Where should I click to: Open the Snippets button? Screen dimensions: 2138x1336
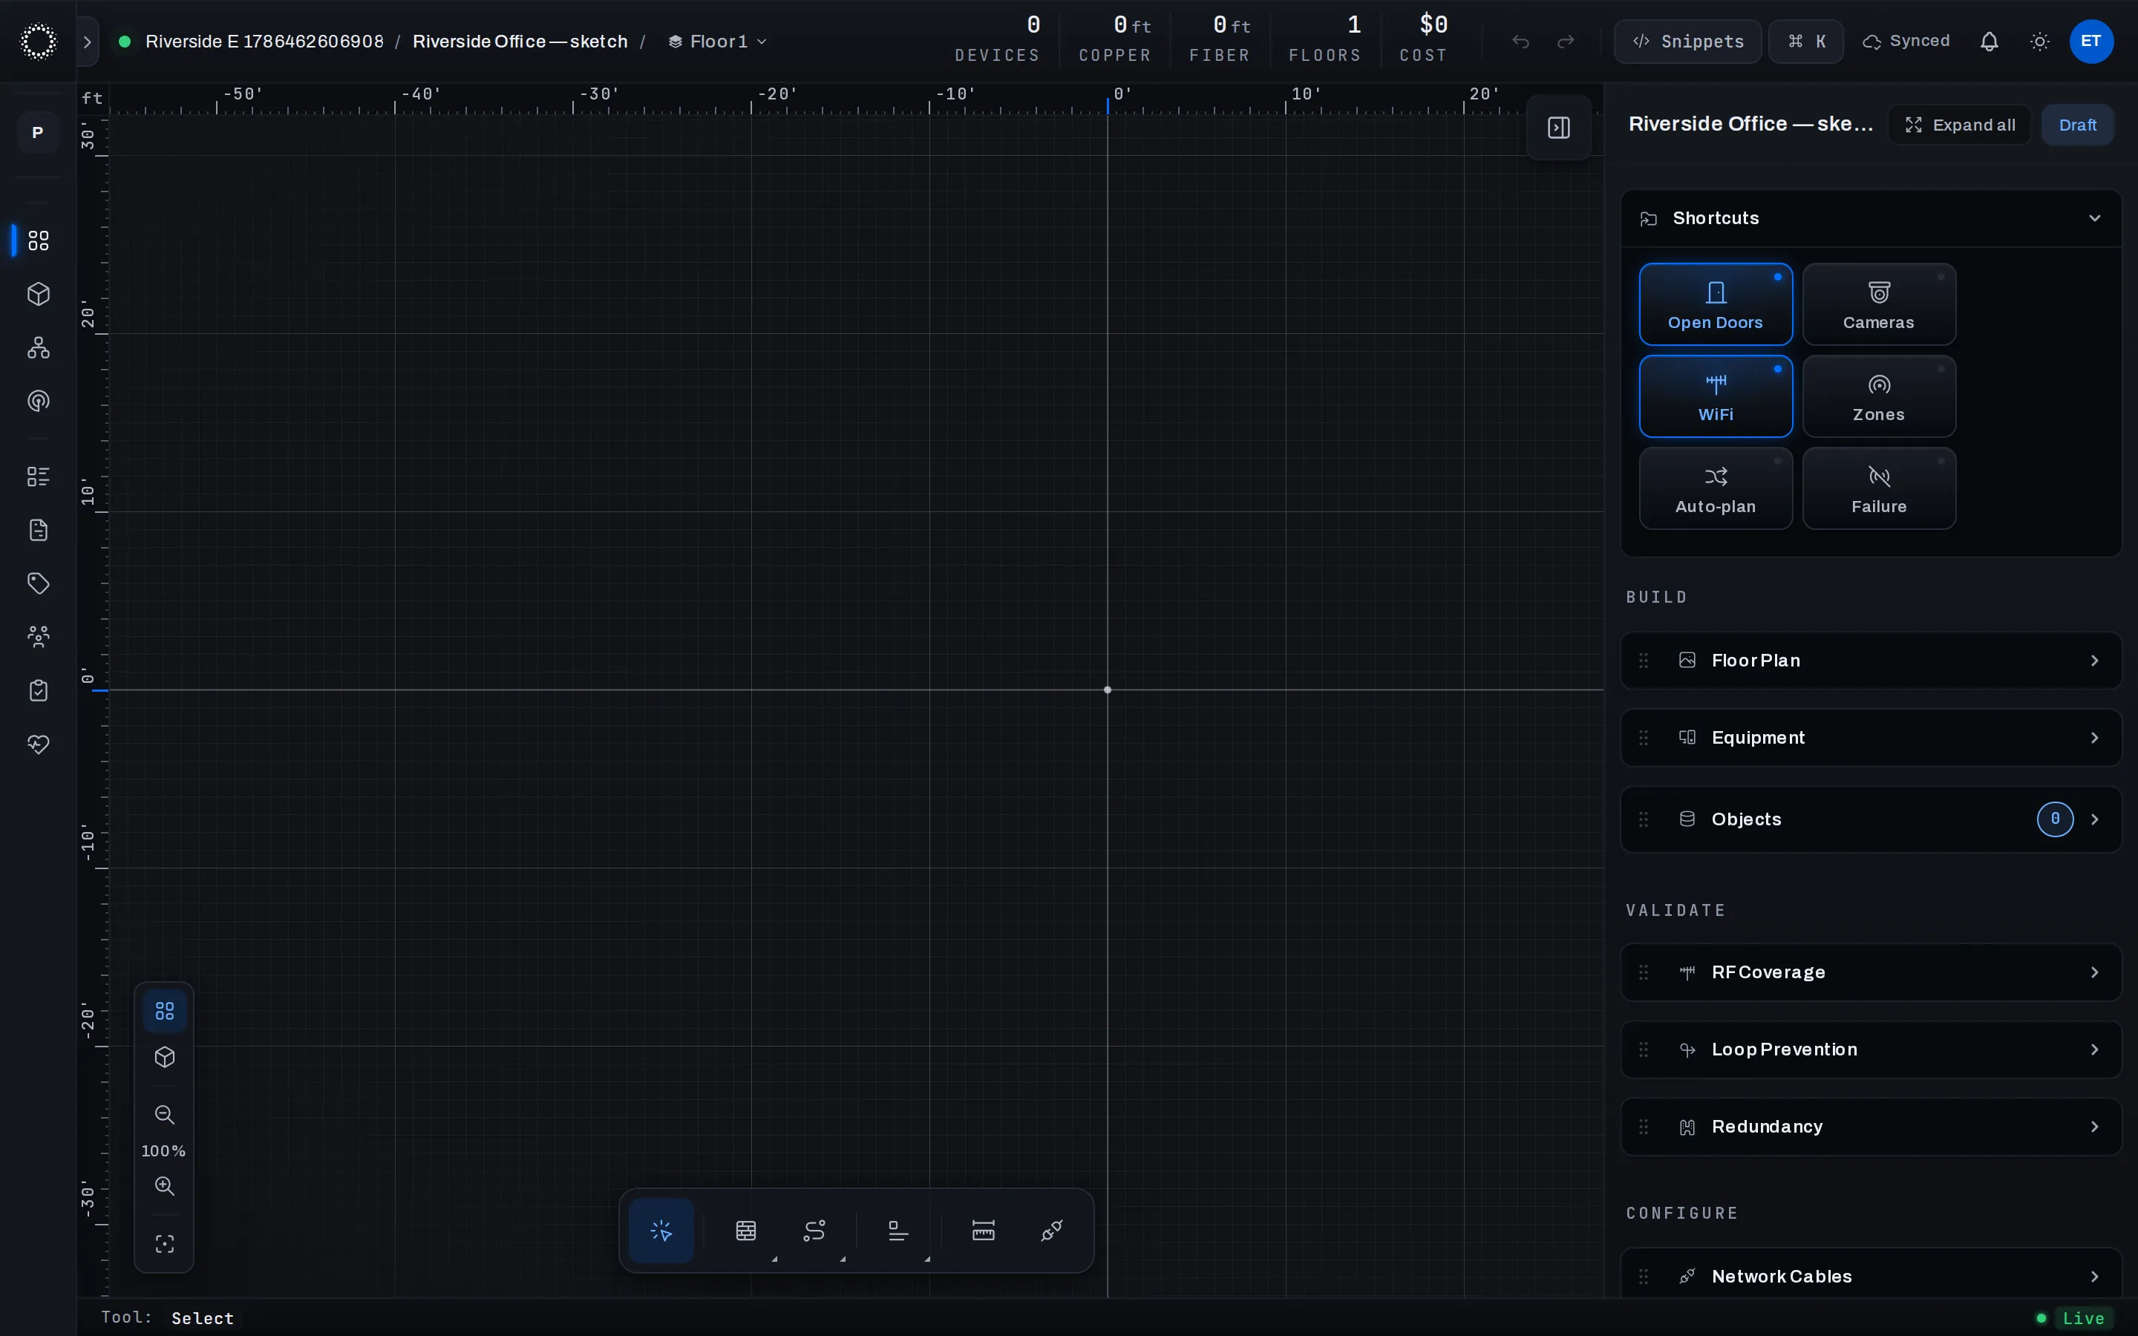pyautogui.click(x=1687, y=42)
